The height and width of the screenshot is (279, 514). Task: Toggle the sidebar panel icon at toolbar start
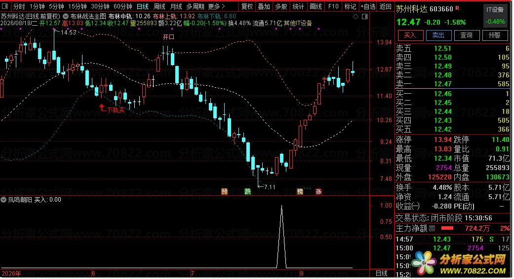tap(6, 6)
